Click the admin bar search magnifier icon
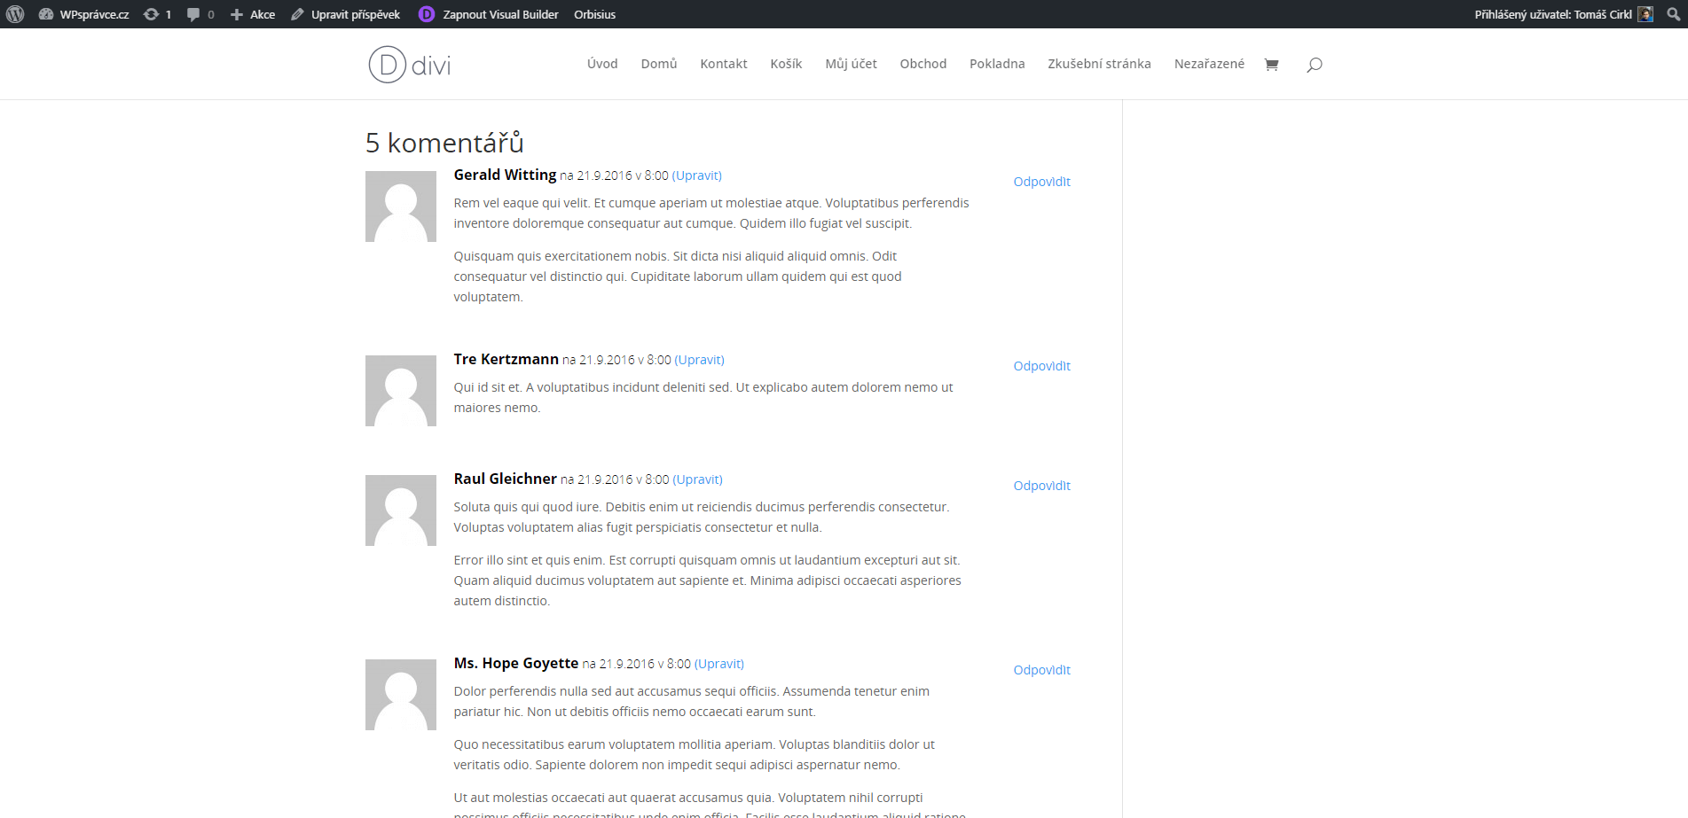 point(1673,14)
